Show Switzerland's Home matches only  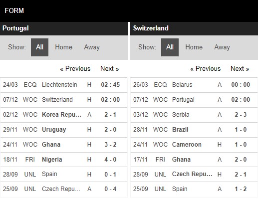tap(194, 47)
